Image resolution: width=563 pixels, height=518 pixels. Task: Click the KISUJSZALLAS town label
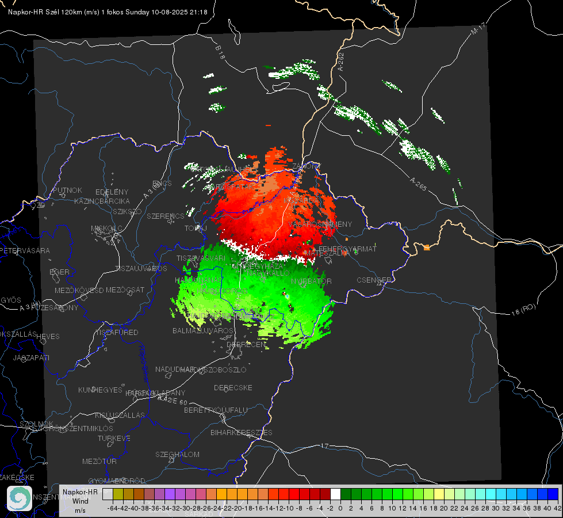[120, 415]
